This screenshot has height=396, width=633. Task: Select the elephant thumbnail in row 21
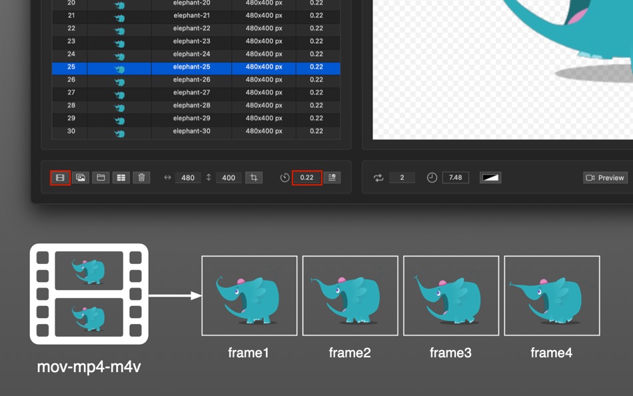coord(119,18)
